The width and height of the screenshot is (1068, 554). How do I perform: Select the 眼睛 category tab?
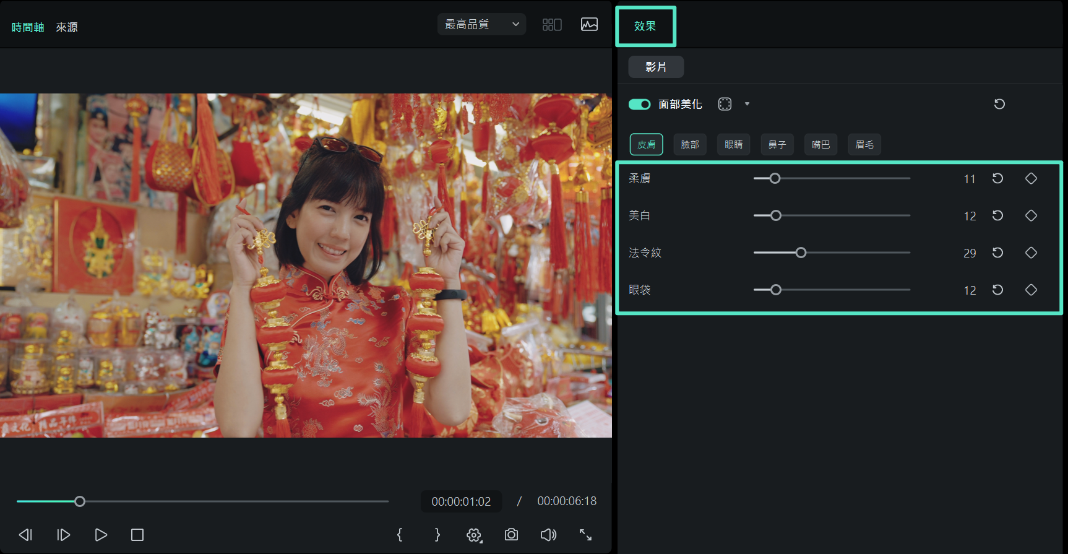[733, 144]
